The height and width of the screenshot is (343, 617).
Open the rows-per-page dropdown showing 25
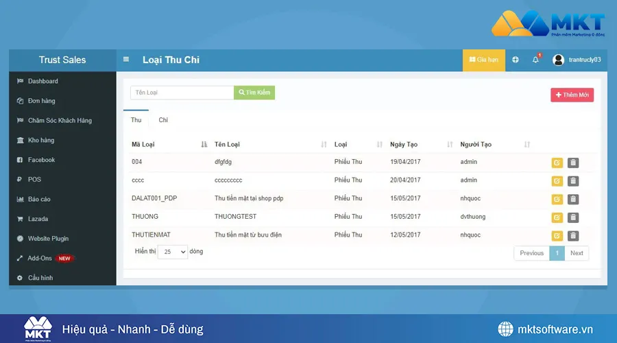click(173, 252)
